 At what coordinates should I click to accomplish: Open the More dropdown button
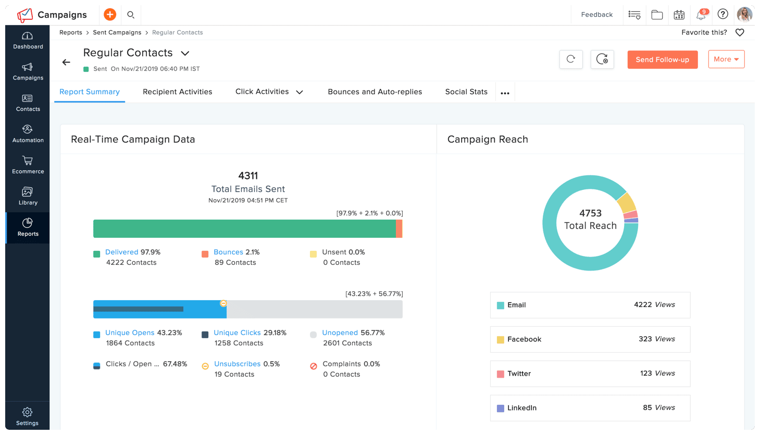pos(726,59)
